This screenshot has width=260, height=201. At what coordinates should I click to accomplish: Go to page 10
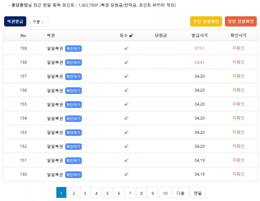[165, 192]
